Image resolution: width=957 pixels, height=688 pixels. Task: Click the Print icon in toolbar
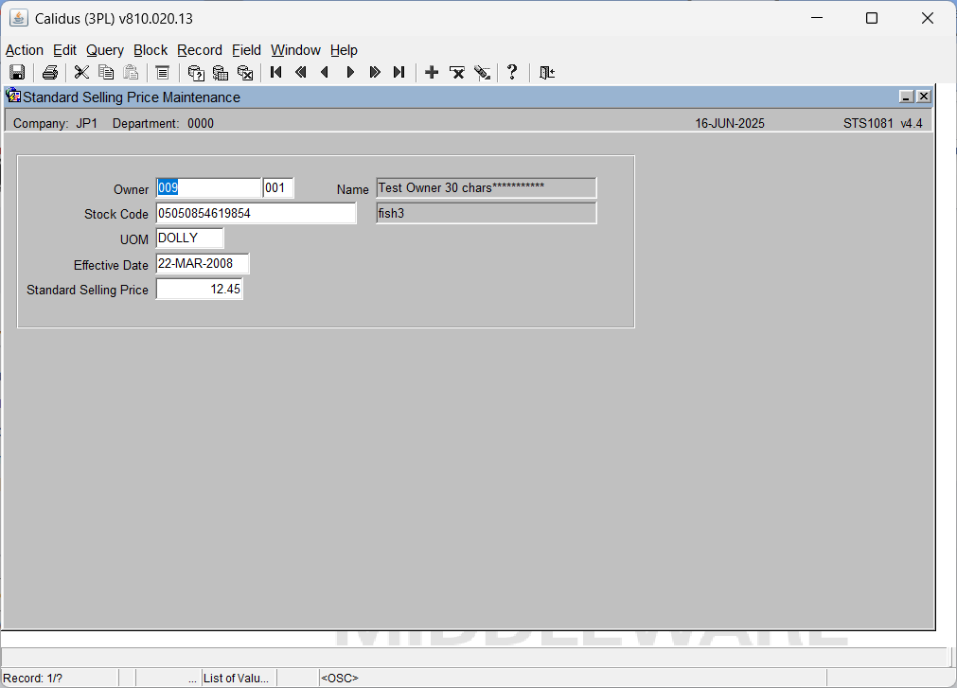coord(50,73)
